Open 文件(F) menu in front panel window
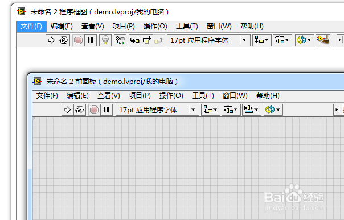 pyautogui.click(x=47, y=96)
